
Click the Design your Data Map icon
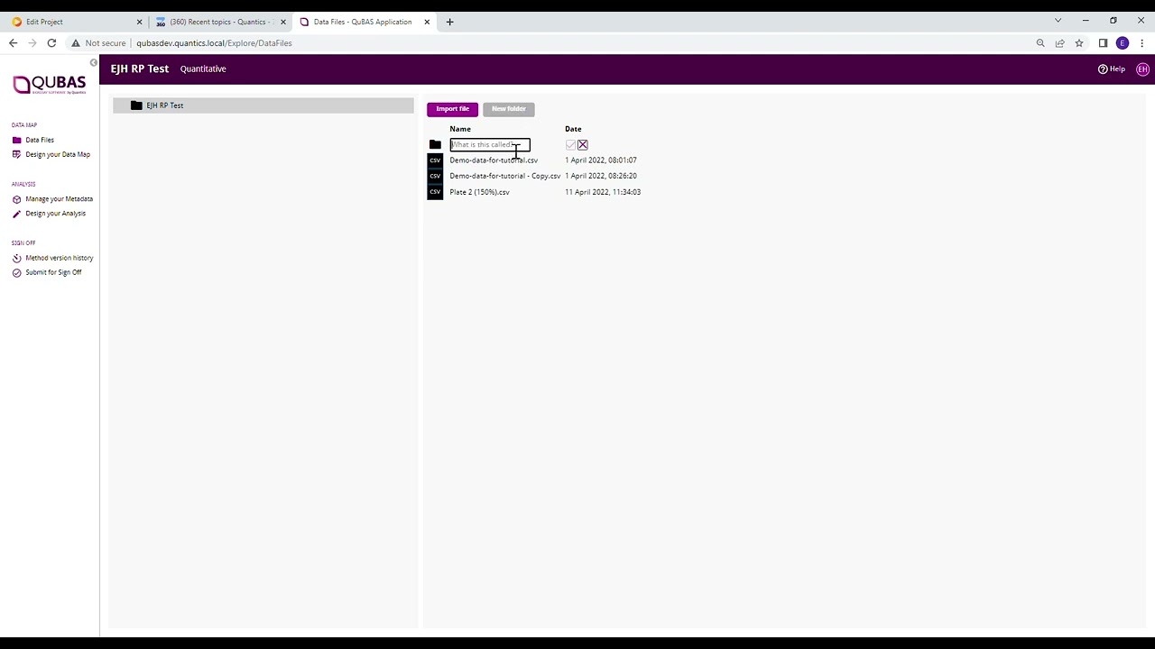16,154
